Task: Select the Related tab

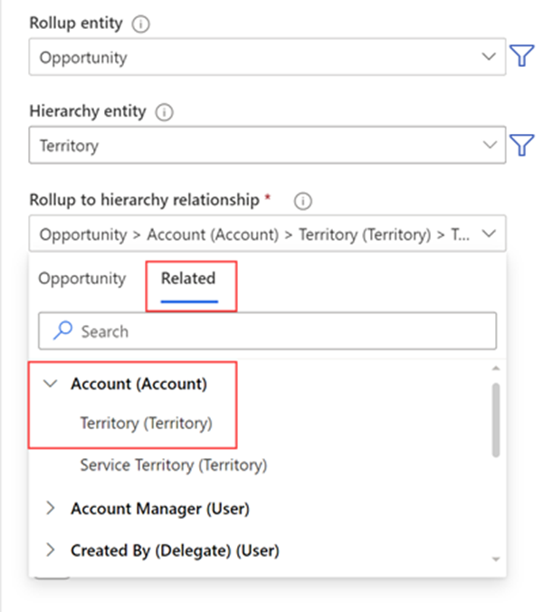Action: click(x=188, y=279)
